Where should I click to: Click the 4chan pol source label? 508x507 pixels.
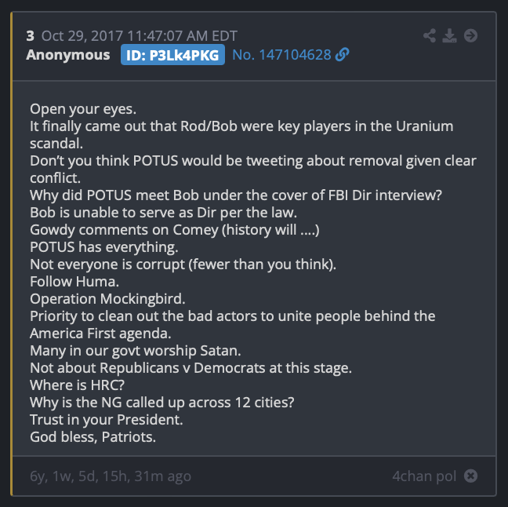[424, 476]
